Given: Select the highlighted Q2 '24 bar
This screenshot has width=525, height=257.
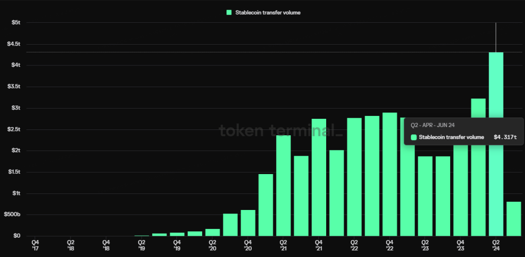Looking at the screenshot, I should 496,144.
